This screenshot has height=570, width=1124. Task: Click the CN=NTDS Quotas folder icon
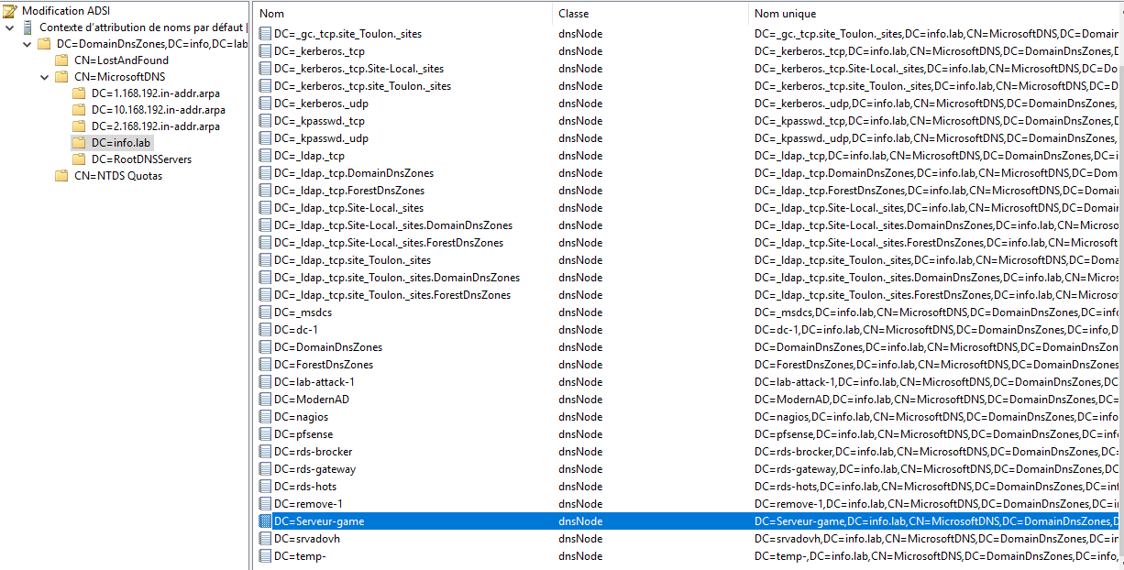tap(61, 176)
